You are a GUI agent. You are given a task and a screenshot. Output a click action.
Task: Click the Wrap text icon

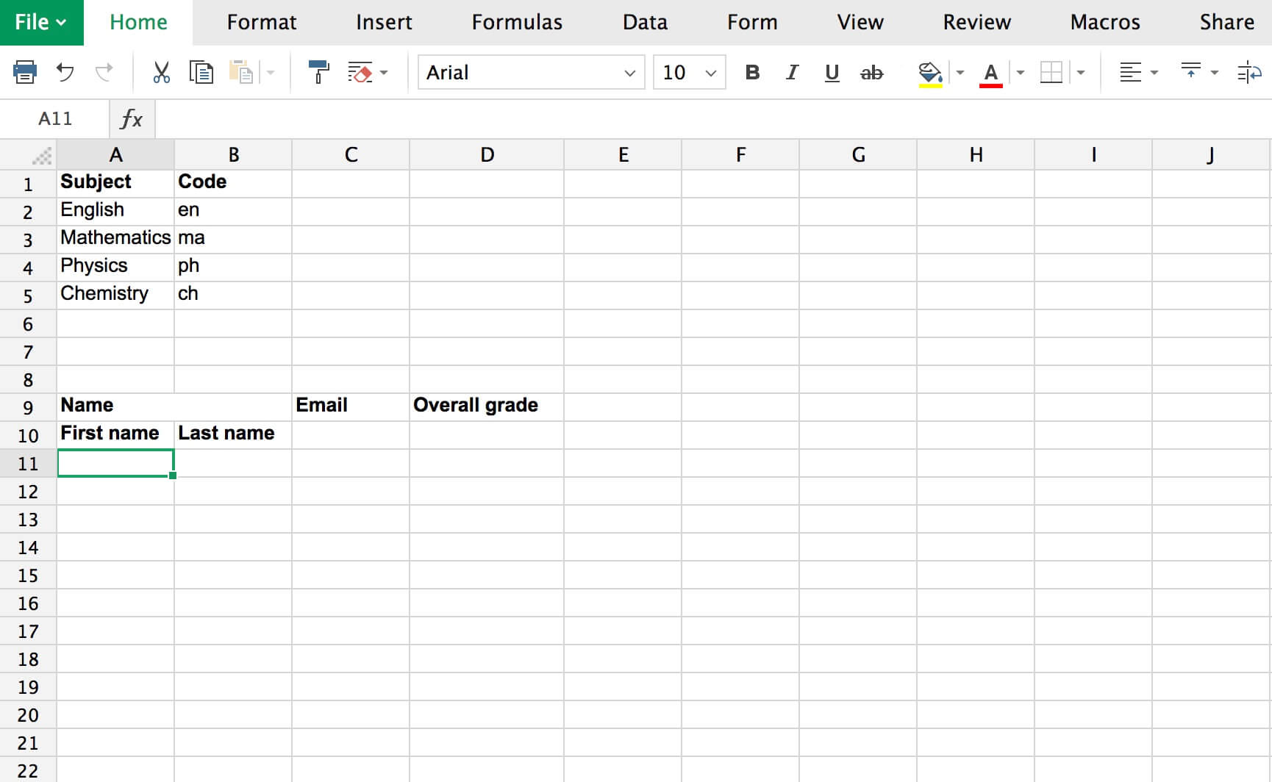1248,72
